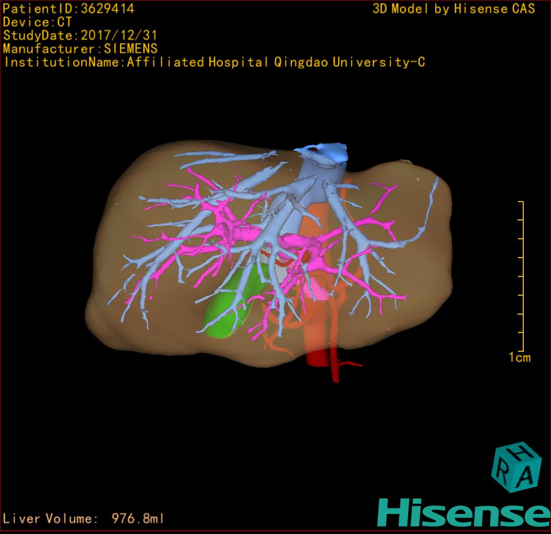Click the PatientID:3629414 text

coord(69,9)
